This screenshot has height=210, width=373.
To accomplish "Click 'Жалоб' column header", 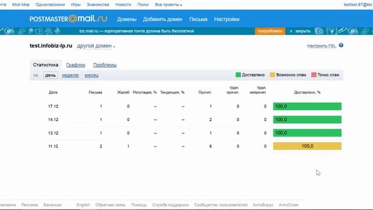I will pos(123,92).
